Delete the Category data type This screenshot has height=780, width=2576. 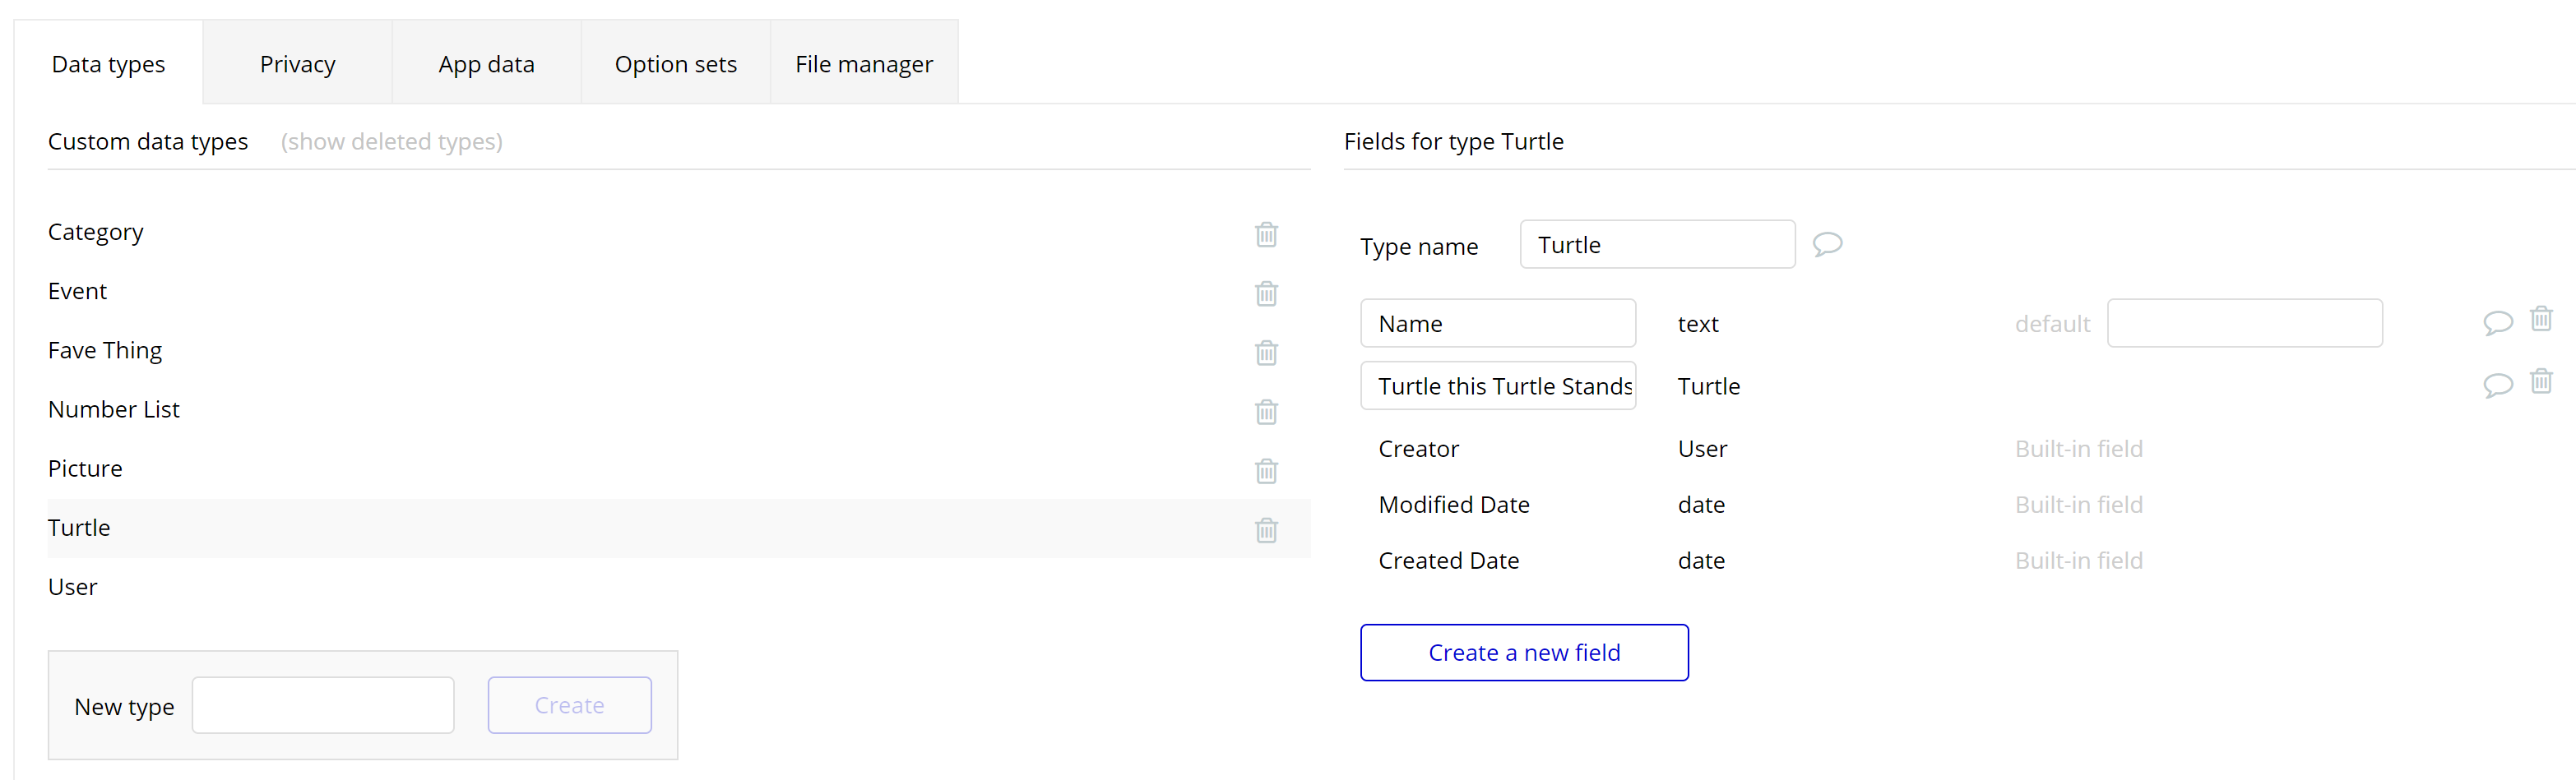click(1266, 233)
